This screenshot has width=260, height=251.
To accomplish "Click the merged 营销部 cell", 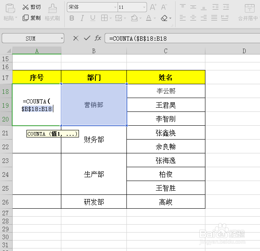I will pos(94,105).
